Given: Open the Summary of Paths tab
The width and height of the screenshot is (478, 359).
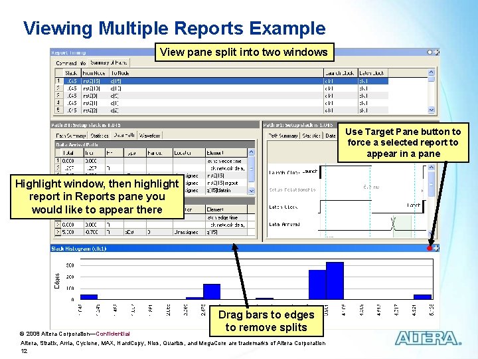Looking at the screenshot, I should [x=108, y=62].
